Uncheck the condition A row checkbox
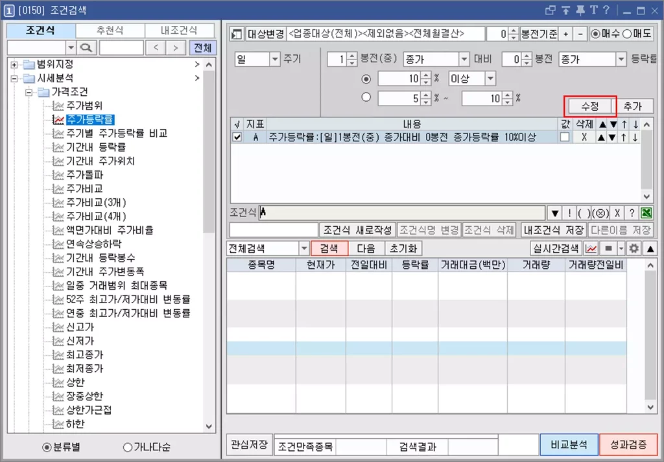Screen dimensions: 664x462 click(x=237, y=137)
